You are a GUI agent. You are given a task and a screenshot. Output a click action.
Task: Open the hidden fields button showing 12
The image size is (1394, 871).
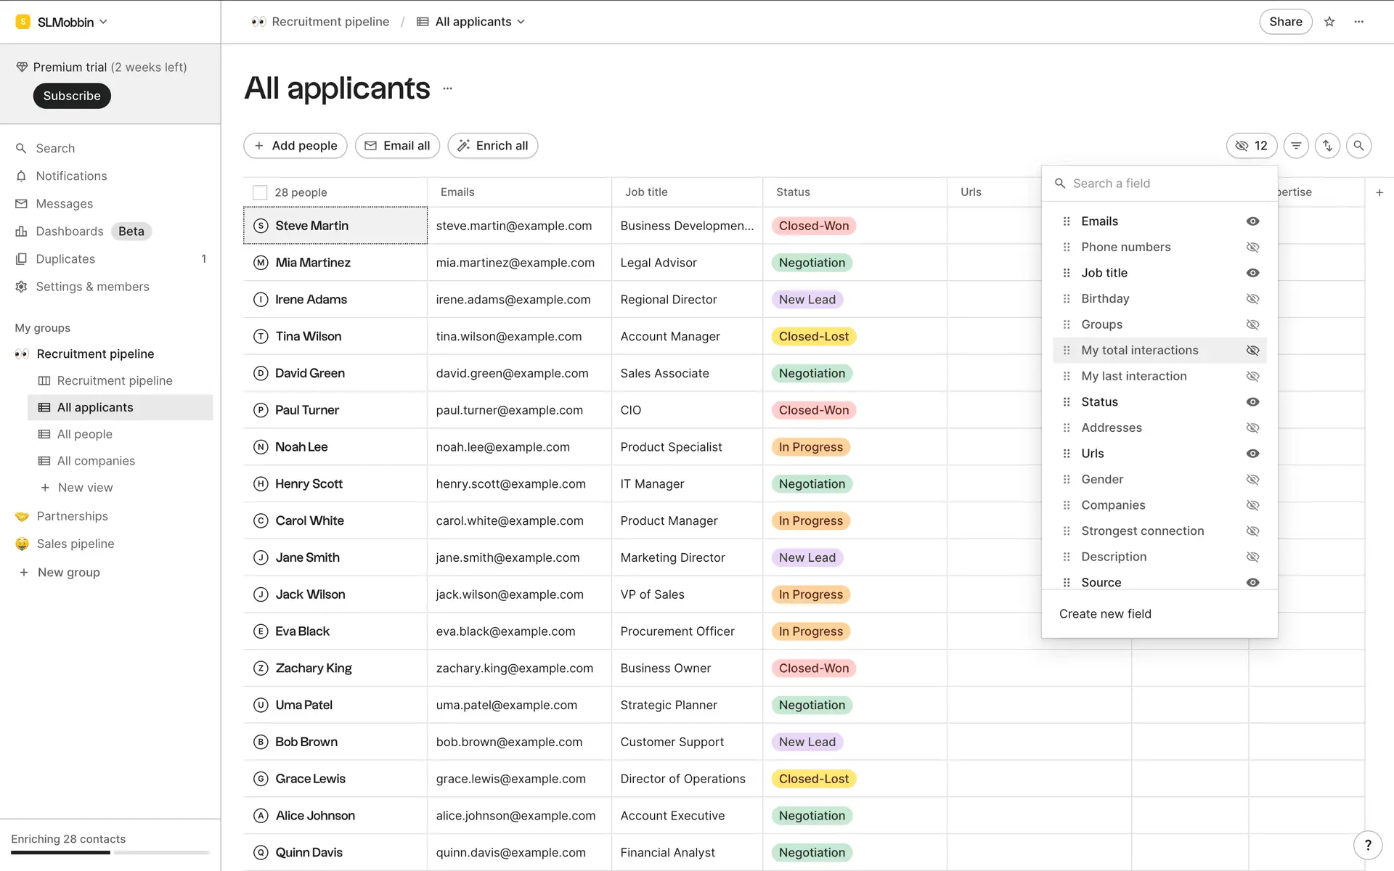1251,146
